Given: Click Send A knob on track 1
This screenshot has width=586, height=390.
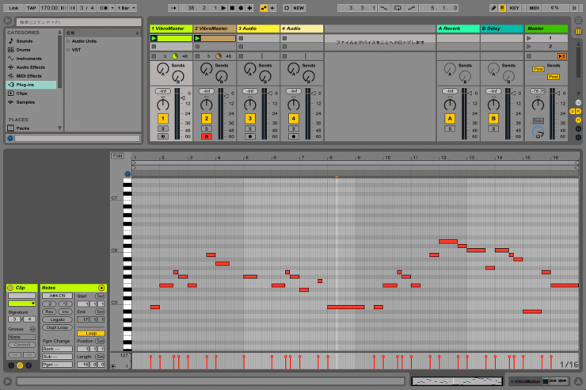Looking at the screenshot, I should pyautogui.click(x=162, y=69).
